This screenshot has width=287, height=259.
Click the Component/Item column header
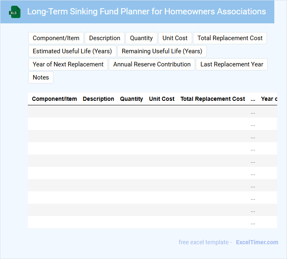point(54,99)
